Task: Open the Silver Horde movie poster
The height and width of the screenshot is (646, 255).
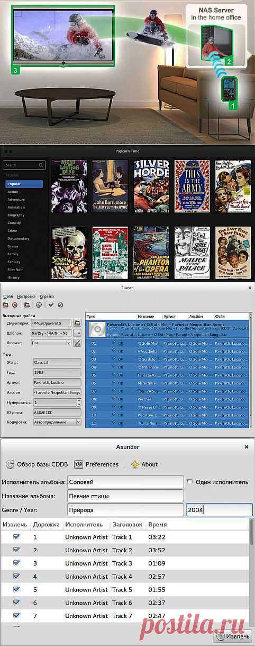Action: pyautogui.click(x=151, y=186)
